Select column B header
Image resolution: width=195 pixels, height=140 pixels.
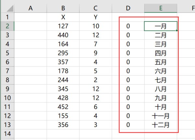point(63,8)
